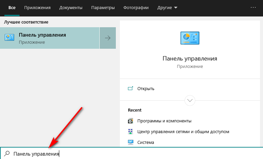Click the Панель управления title in the preview pane
Image resolution: width=263 pixels, height=159 pixels.
[x=190, y=58]
